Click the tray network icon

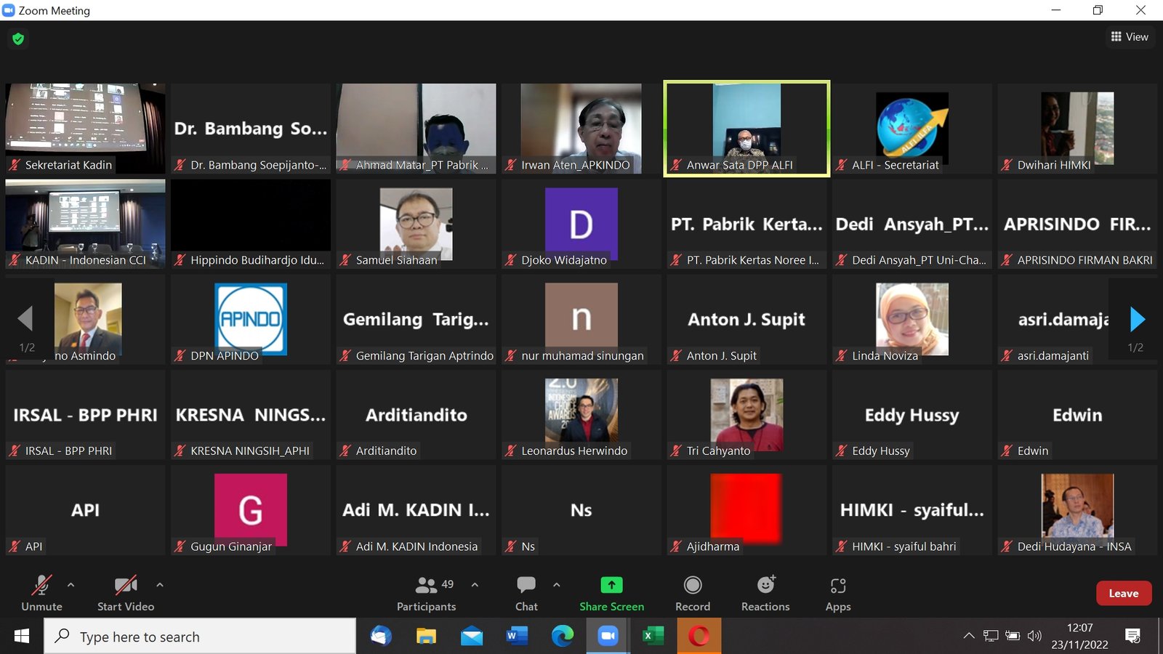pyautogui.click(x=991, y=636)
